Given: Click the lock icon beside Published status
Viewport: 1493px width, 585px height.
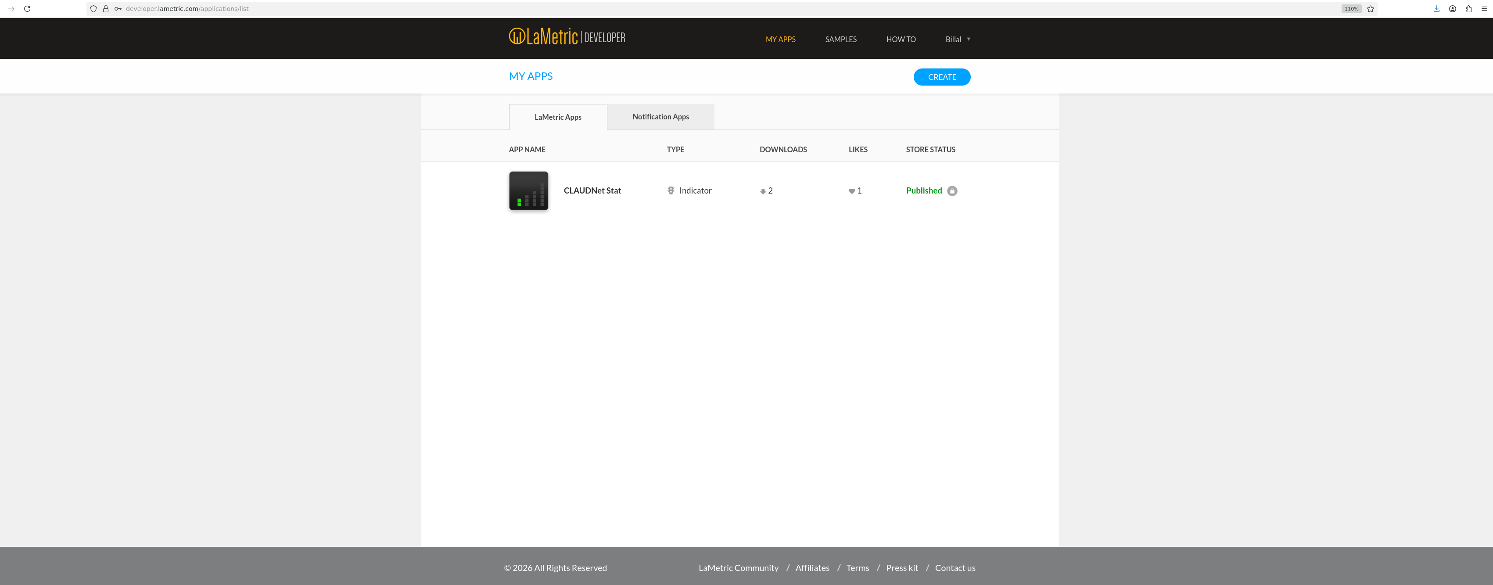Looking at the screenshot, I should point(952,191).
